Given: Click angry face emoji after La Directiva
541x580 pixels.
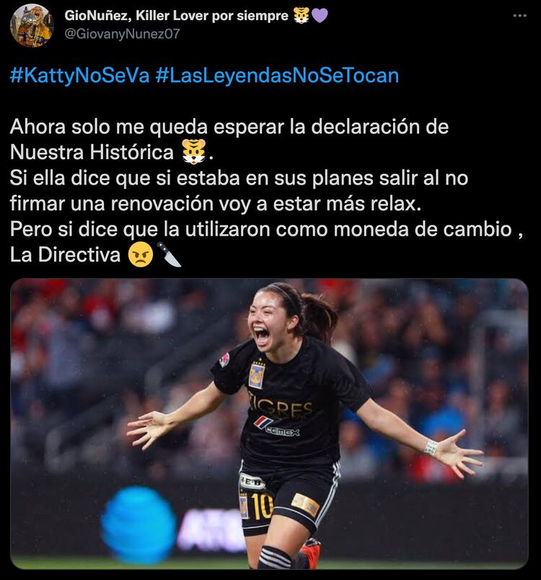Looking at the screenshot, I should 141,254.
